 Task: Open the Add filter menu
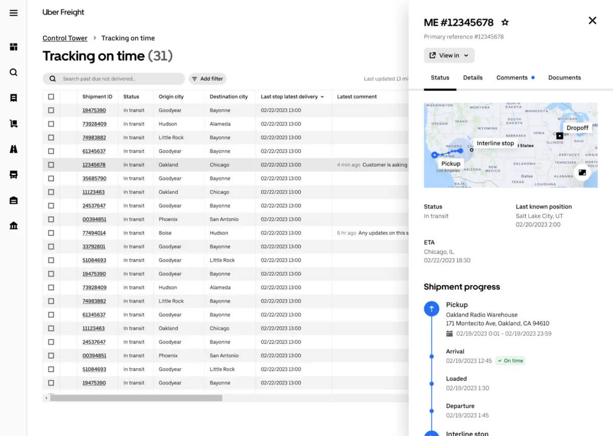(207, 79)
